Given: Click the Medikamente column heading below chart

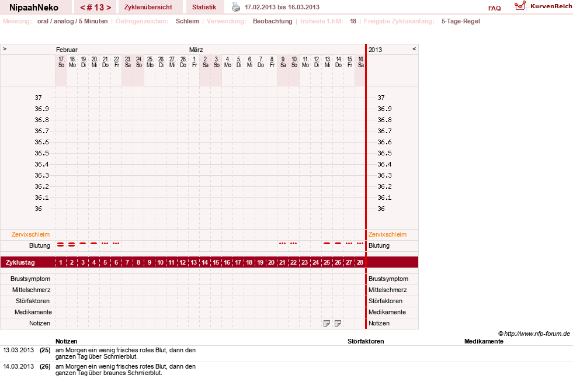Looking at the screenshot, I should click(x=484, y=341).
